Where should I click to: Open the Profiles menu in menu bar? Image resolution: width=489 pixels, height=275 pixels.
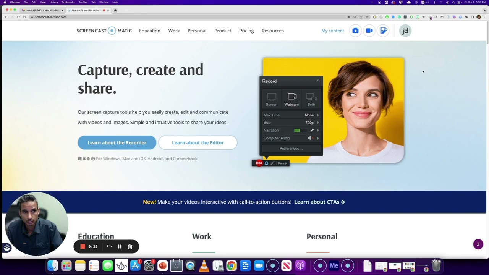pyautogui.click(x=83, y=2)
